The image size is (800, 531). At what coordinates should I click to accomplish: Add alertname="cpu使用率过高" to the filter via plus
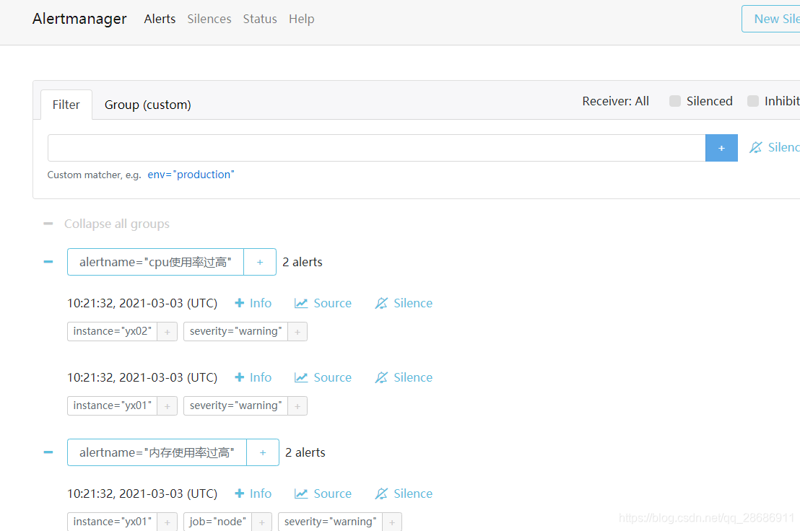point(260,262)
